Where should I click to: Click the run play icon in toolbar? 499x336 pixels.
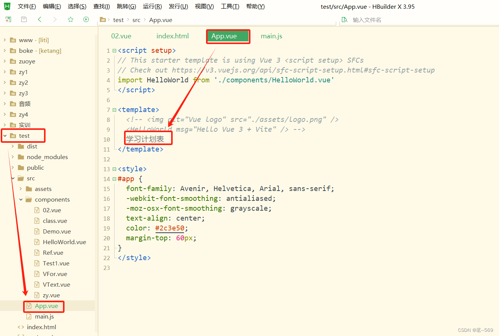coord(86,19)
